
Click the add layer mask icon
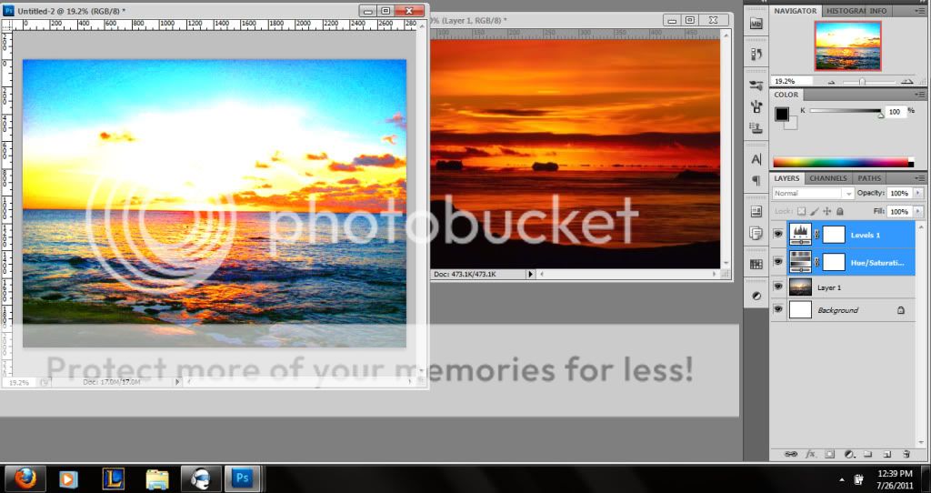point(830,454)
